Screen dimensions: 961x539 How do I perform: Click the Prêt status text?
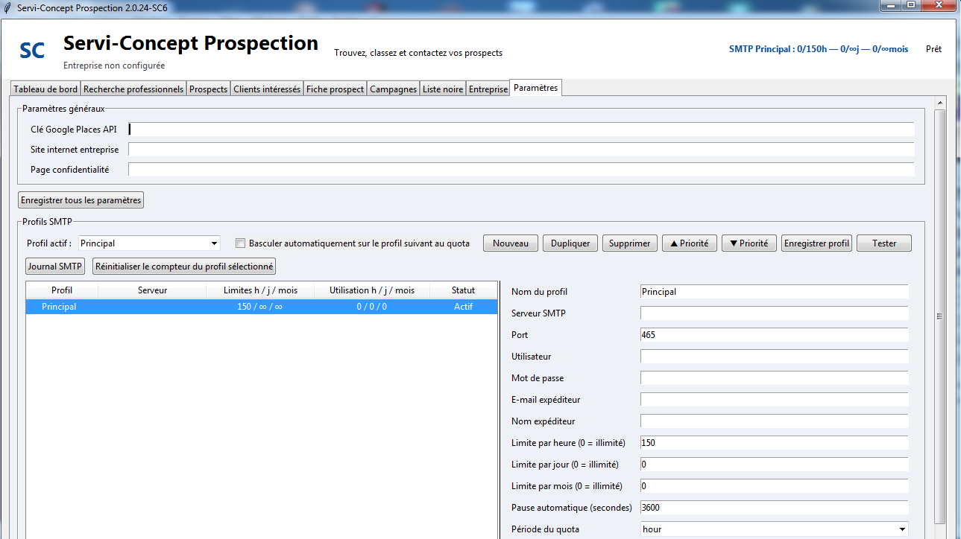pyautogui.click(x=933, y=49)
